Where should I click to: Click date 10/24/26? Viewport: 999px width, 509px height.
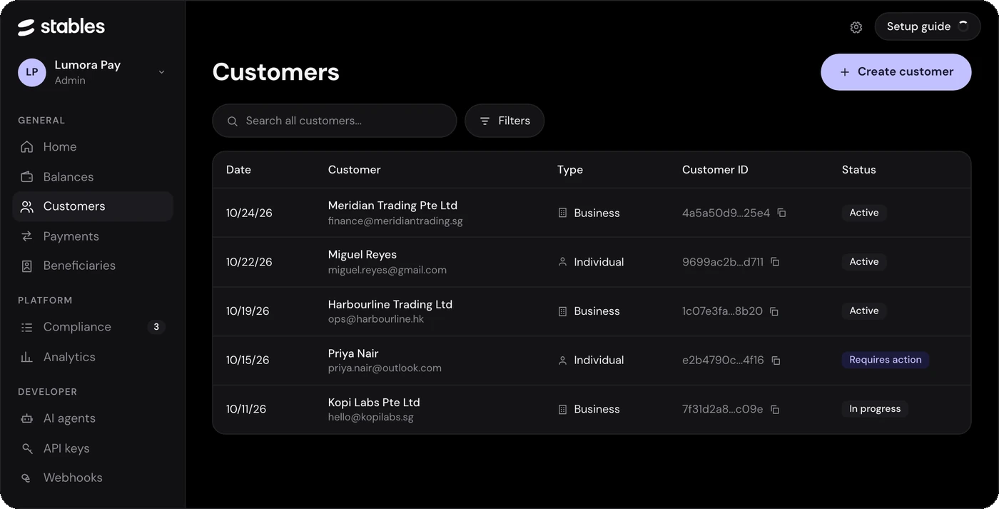249,213
